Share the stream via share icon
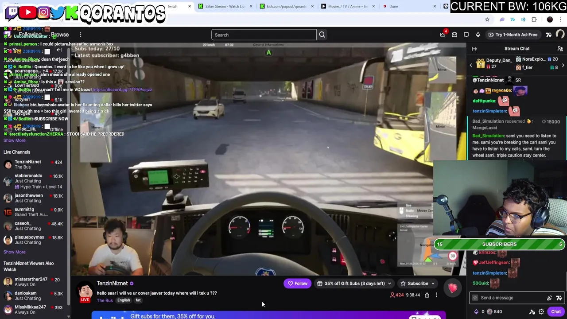This screenshot has width=567, height=319. [x=427, y=295]
